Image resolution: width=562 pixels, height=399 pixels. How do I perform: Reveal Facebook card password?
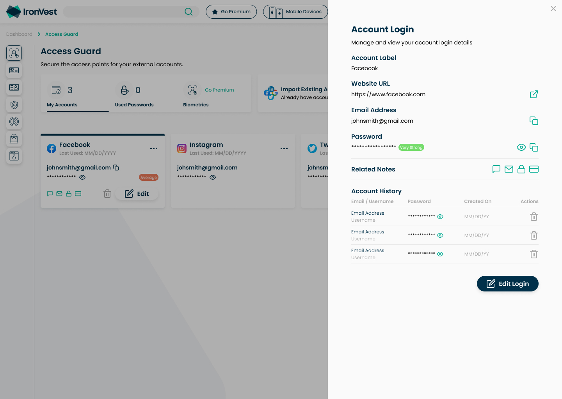(82, 177)
